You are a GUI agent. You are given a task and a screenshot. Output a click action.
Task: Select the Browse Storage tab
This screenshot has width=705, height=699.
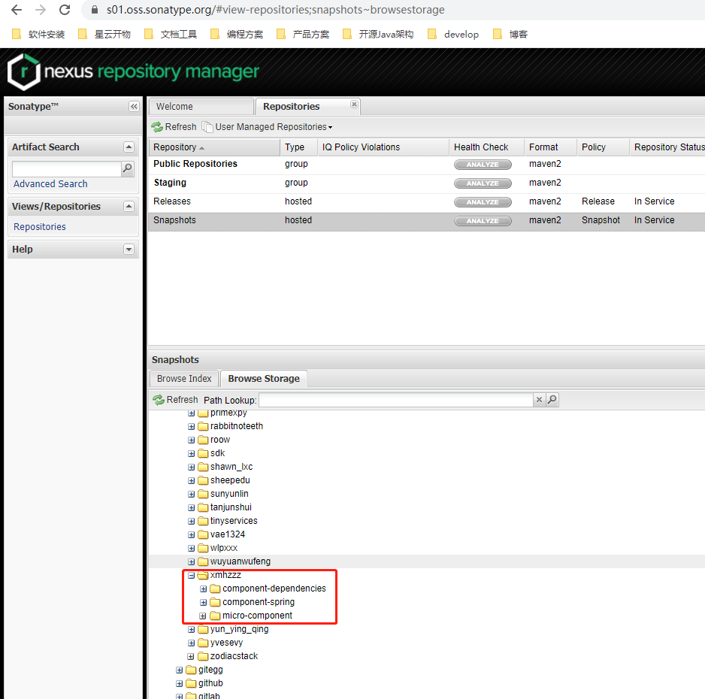point(264,379)
